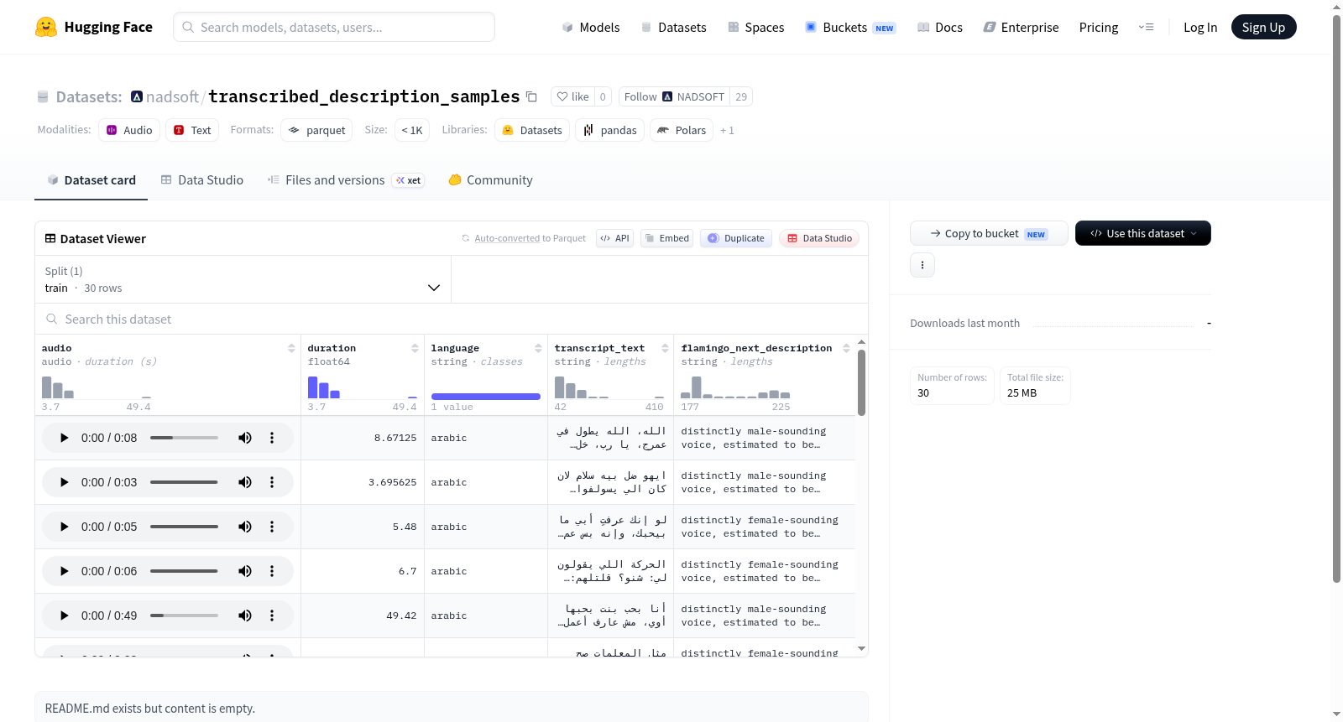Focus the Search this dataset field

coord(452,319)
